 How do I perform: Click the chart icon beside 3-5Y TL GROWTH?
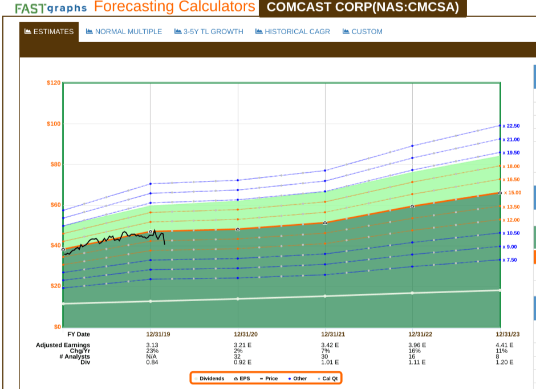pos(178,31)
